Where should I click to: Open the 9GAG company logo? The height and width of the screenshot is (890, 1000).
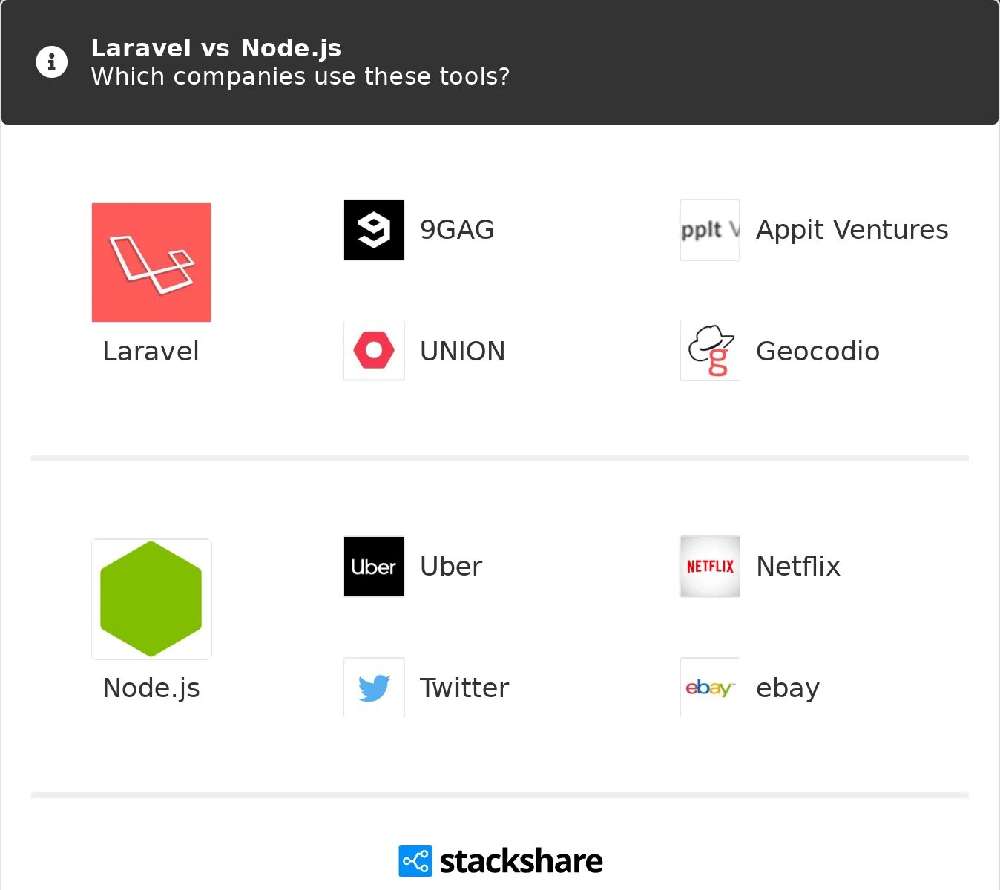pyautogui.click(x=374, y=230)
